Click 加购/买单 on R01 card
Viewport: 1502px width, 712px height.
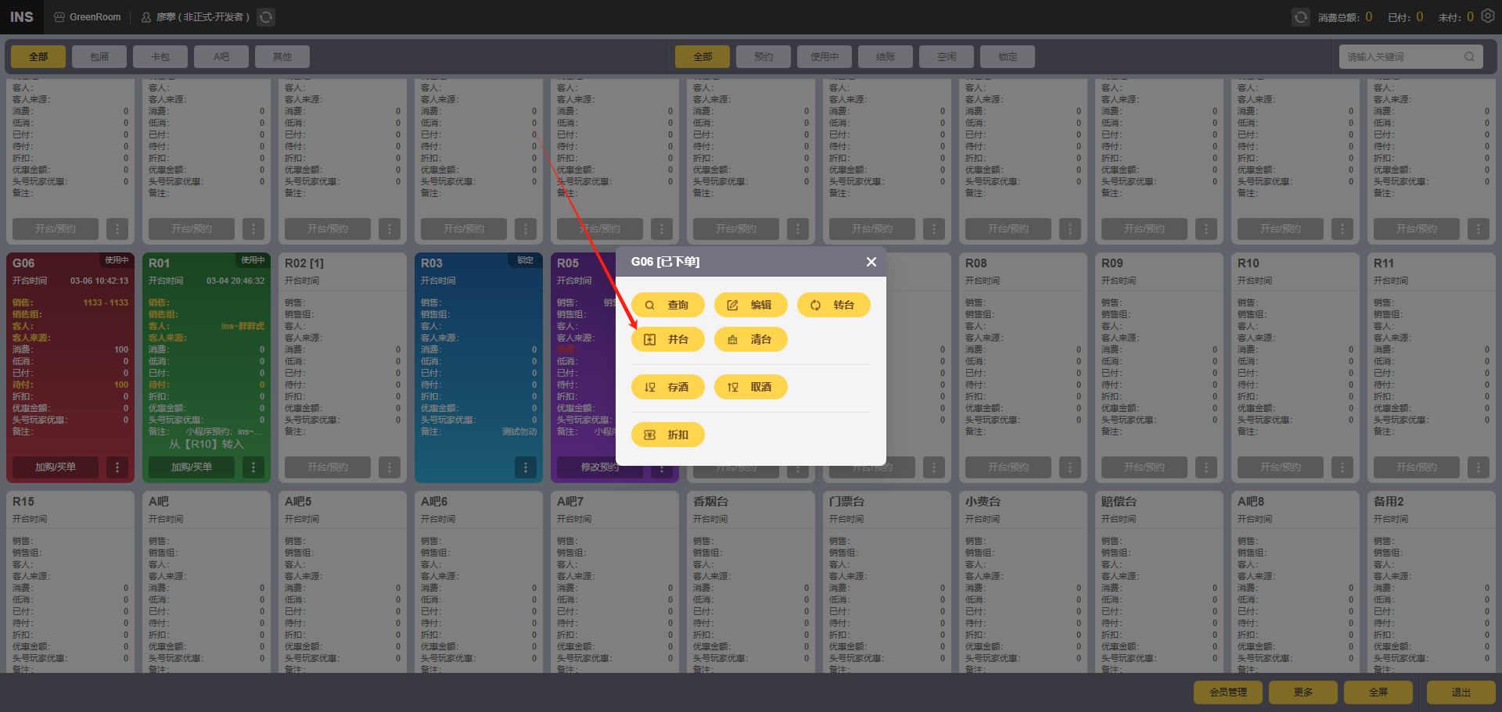coord(192,467)
